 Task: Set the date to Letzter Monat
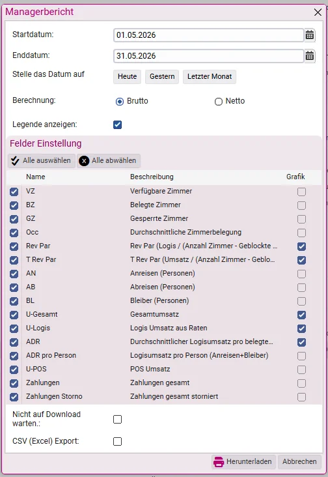pos(210,76)
